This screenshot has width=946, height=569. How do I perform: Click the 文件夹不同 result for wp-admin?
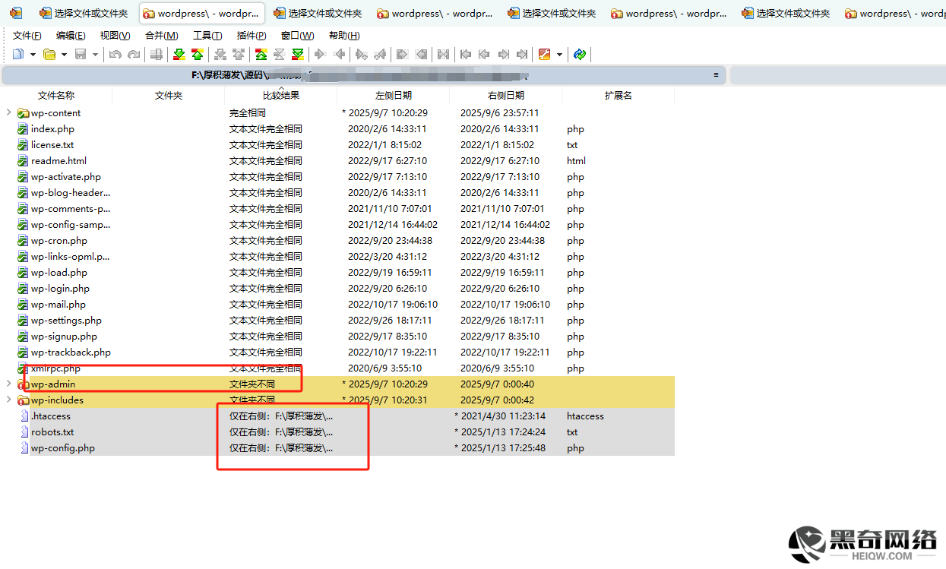(252, 384)
